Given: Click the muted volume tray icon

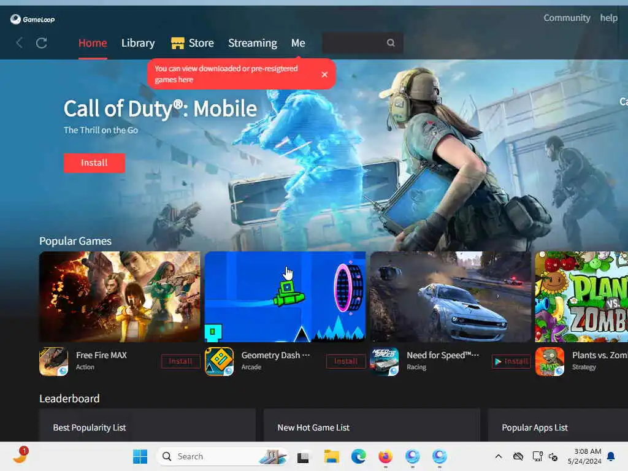Looking at the screenshot, I should pyautogui.click(x=553, y=456).
